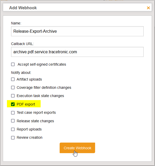Enable Release state changes checkbox
This screenshot has width=155, height=166.
[13, 121]
